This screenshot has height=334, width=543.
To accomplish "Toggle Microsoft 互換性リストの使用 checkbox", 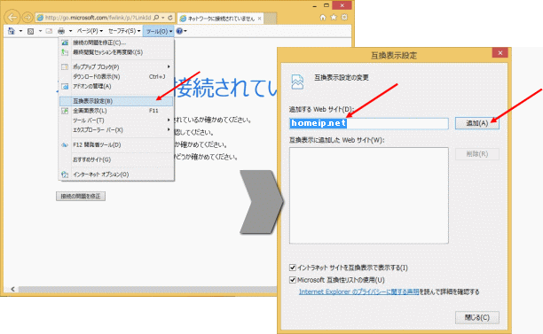I will pos(293,280).
